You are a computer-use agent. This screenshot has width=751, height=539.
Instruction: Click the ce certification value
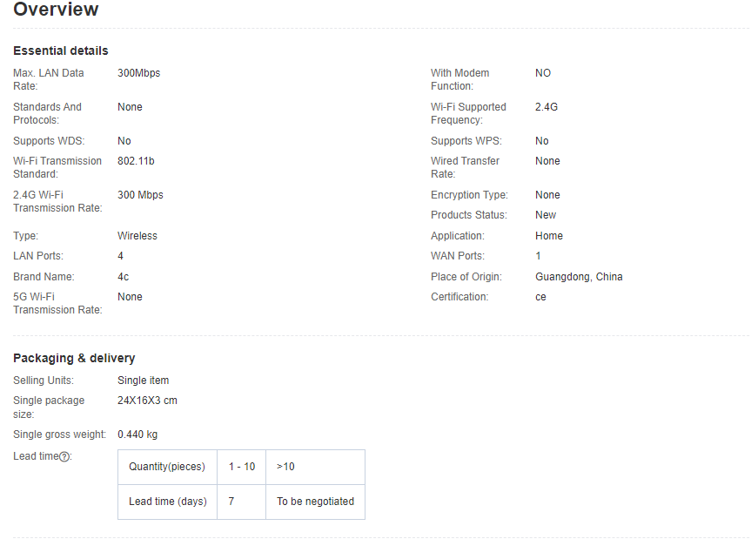[540, 297]
